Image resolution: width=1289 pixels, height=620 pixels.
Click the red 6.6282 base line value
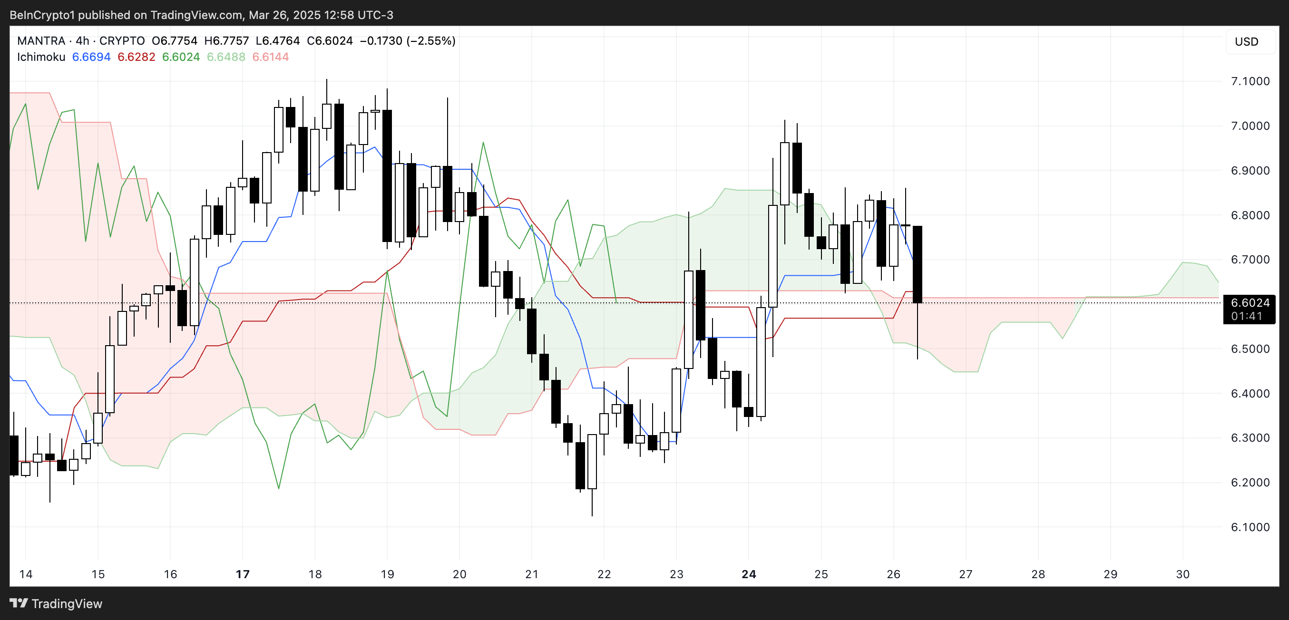(x=136, y=57)
